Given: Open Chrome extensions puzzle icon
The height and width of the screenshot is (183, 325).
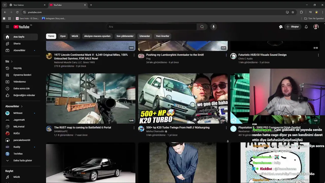Looking at the screenshot, I should point(301,12).
